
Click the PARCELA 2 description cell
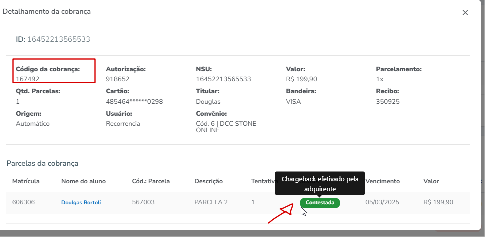pyautogui.click(x=211, y=202)
